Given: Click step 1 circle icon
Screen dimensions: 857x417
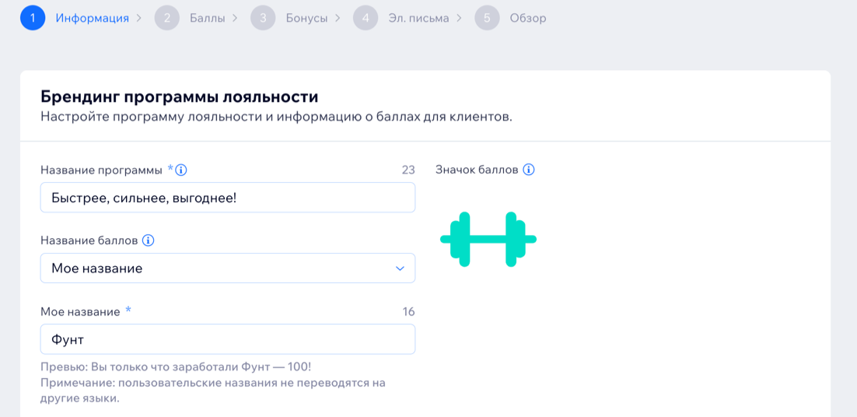Looking at the screenshot, I should pos(33,18).
